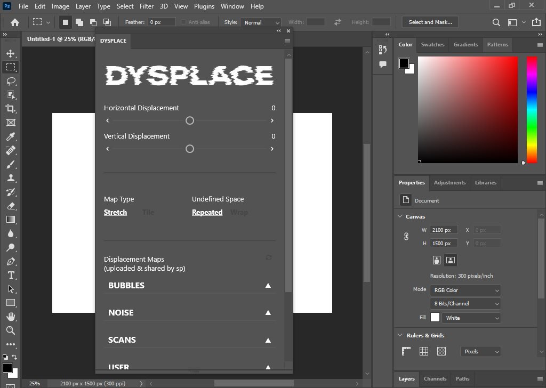
Task: Switch to the Channels tab
Action: pyautogui.click(x=435, y=378)
